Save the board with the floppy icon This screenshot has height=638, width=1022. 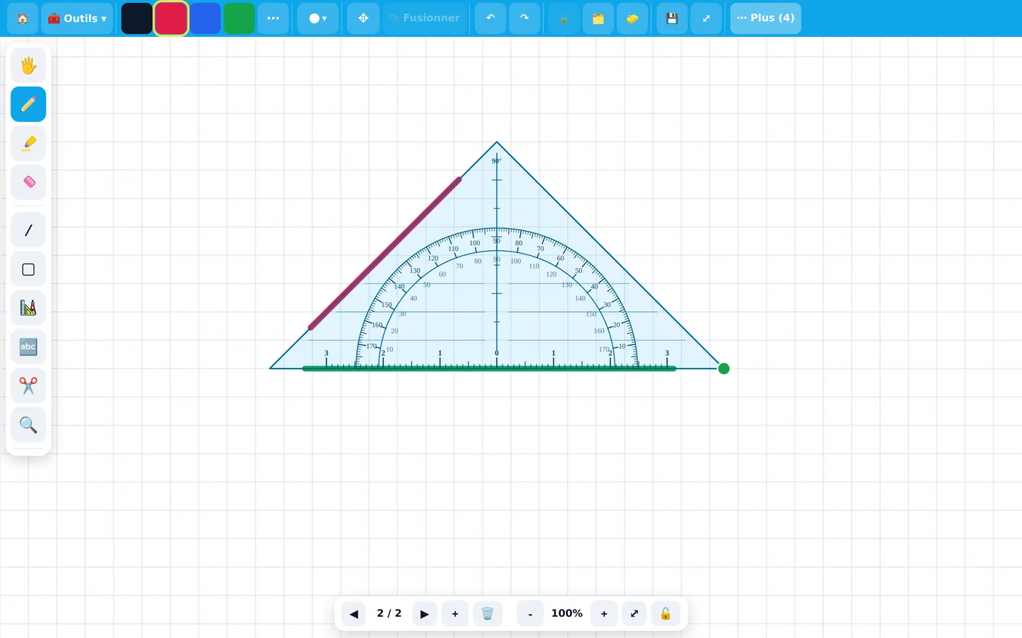point(672,18)
